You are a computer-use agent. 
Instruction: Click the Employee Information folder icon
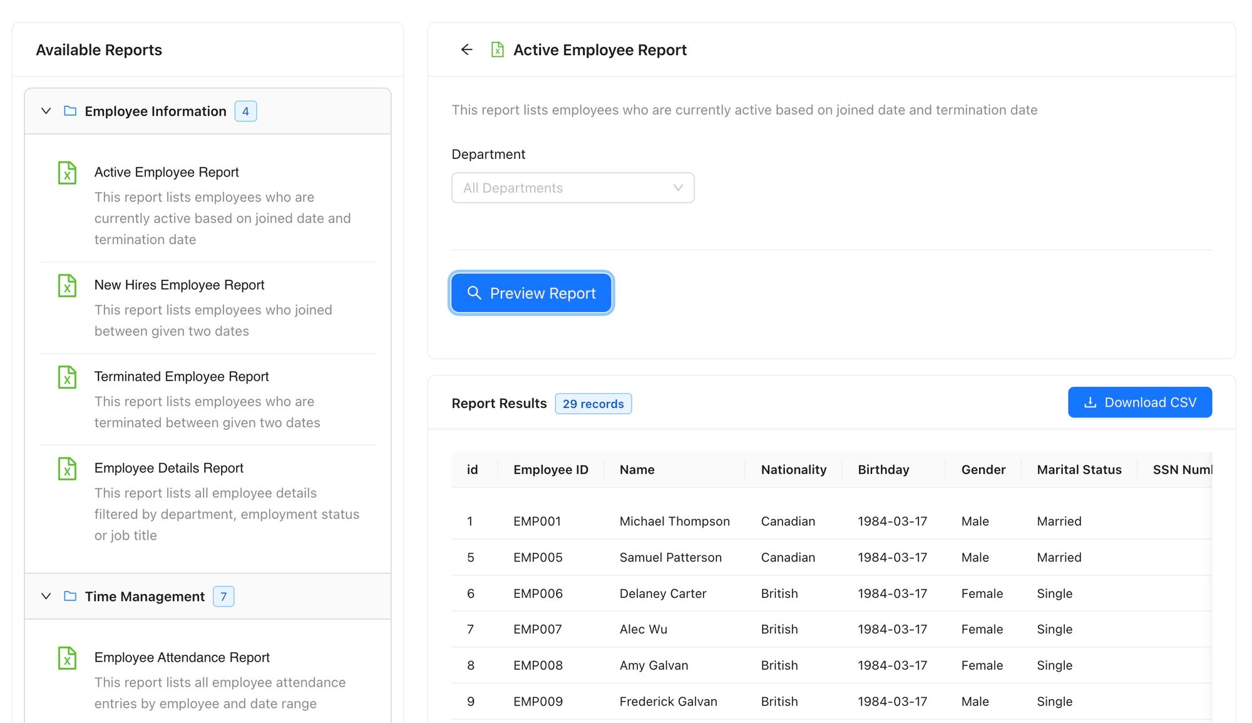click(x=70, y=111)
